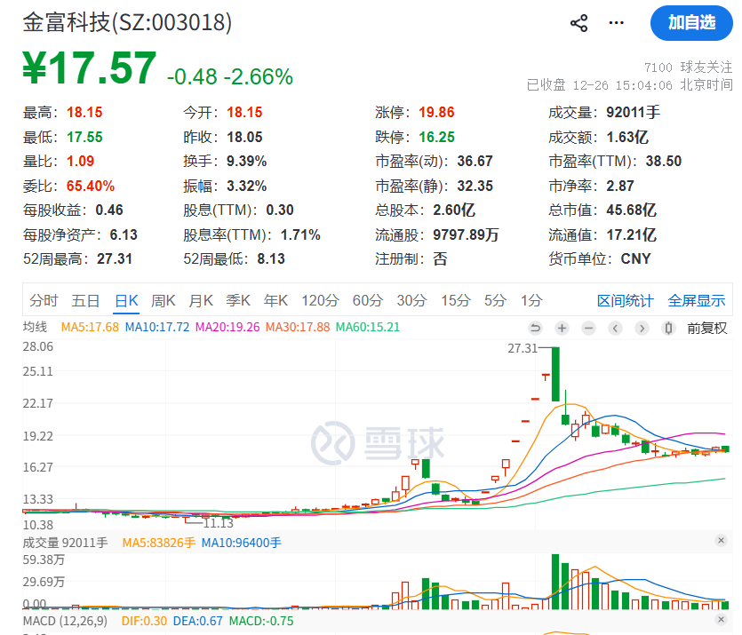This screenshot has height=635, width=742.
Task: Click the 52周最低 value 8.13
Action: click(271, 259)
